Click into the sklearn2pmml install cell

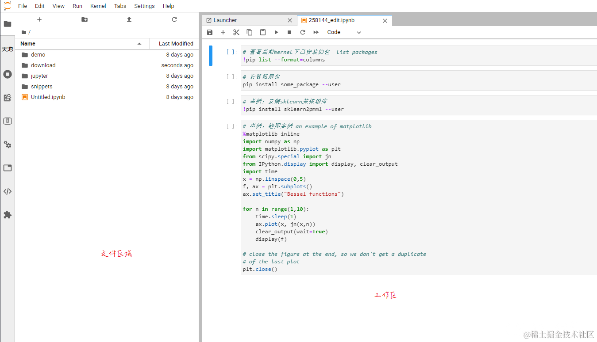419,105
